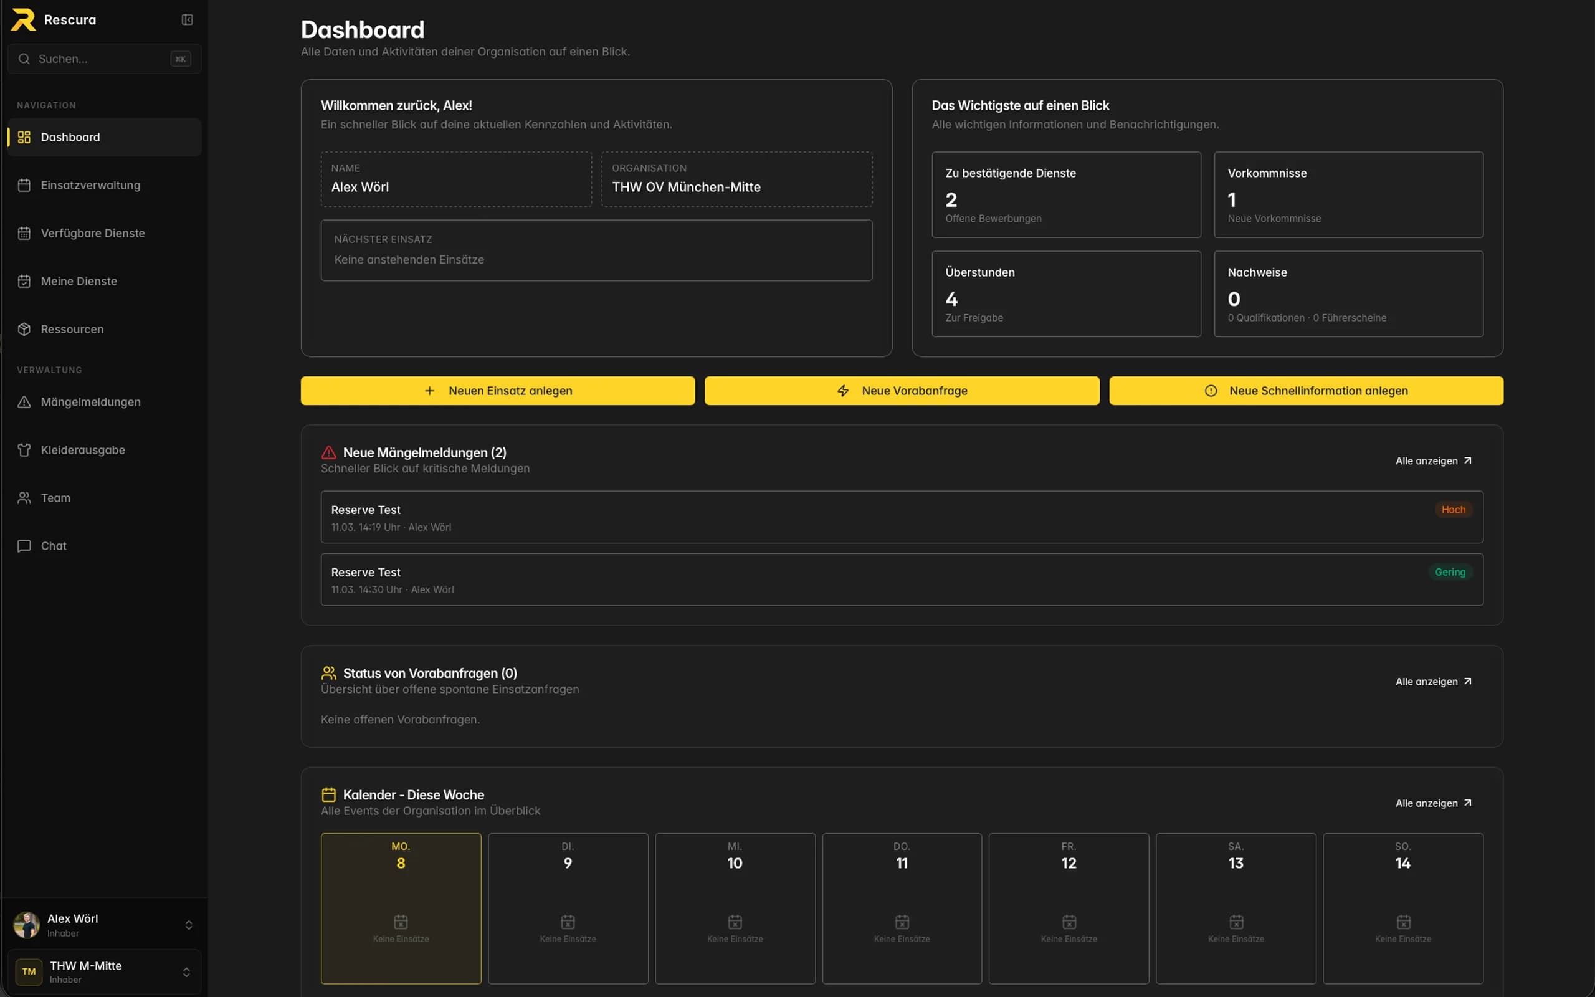Click the Chat speech bubble icon
Viewport: 1595px width, 997px height.
coord(24,546)
